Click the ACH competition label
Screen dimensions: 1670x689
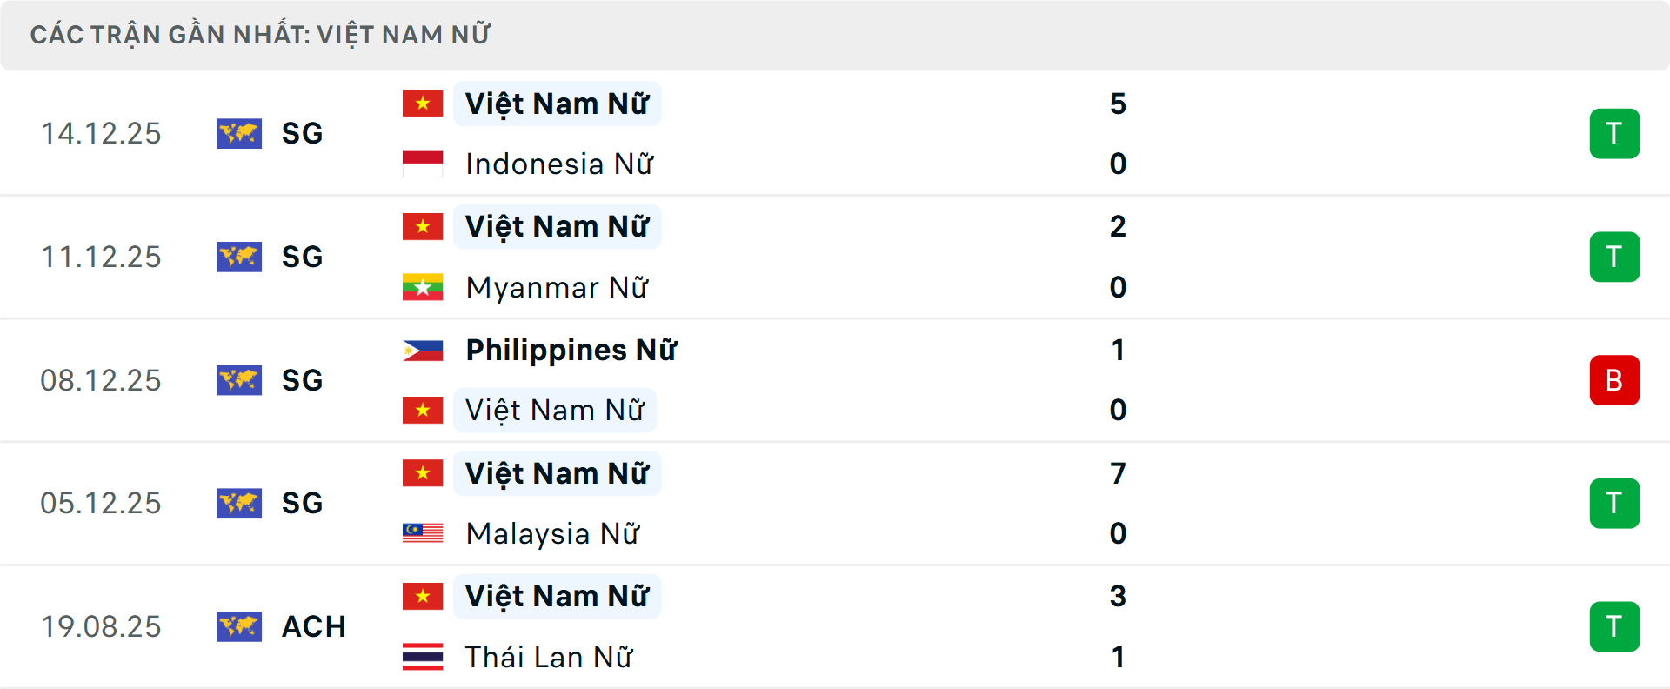tap(314, 626)
